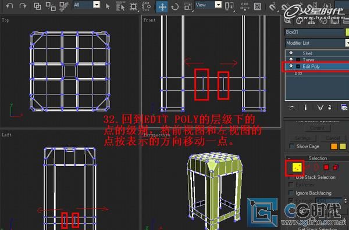Enable the Ignore Backfacing checkbox

pos(291,193)
